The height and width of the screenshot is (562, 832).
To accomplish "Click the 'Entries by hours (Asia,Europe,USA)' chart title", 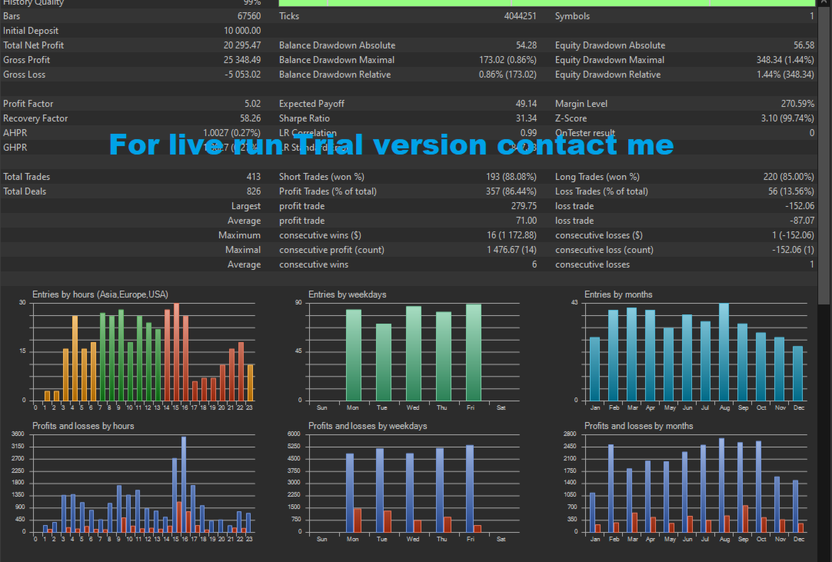I will click(100, 294).
